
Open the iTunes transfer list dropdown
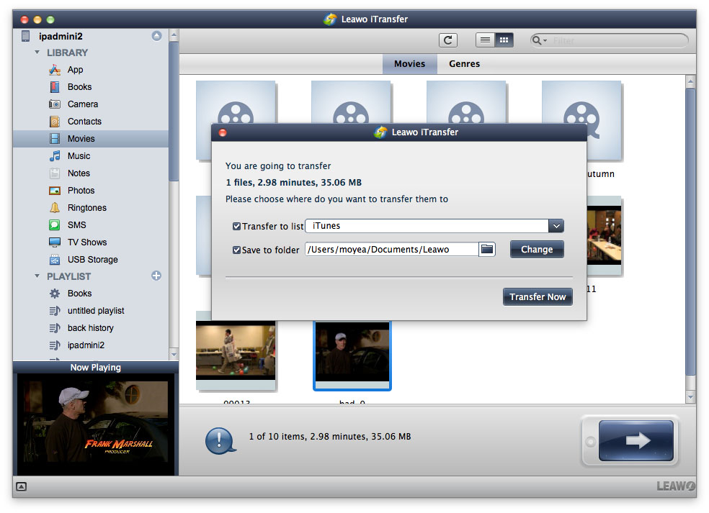point(556,226)
